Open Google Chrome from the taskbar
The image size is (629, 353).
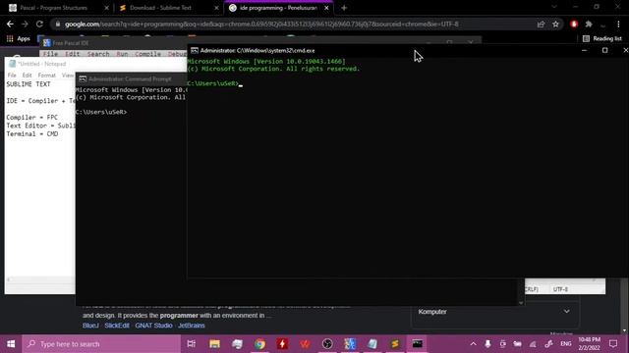259,344
